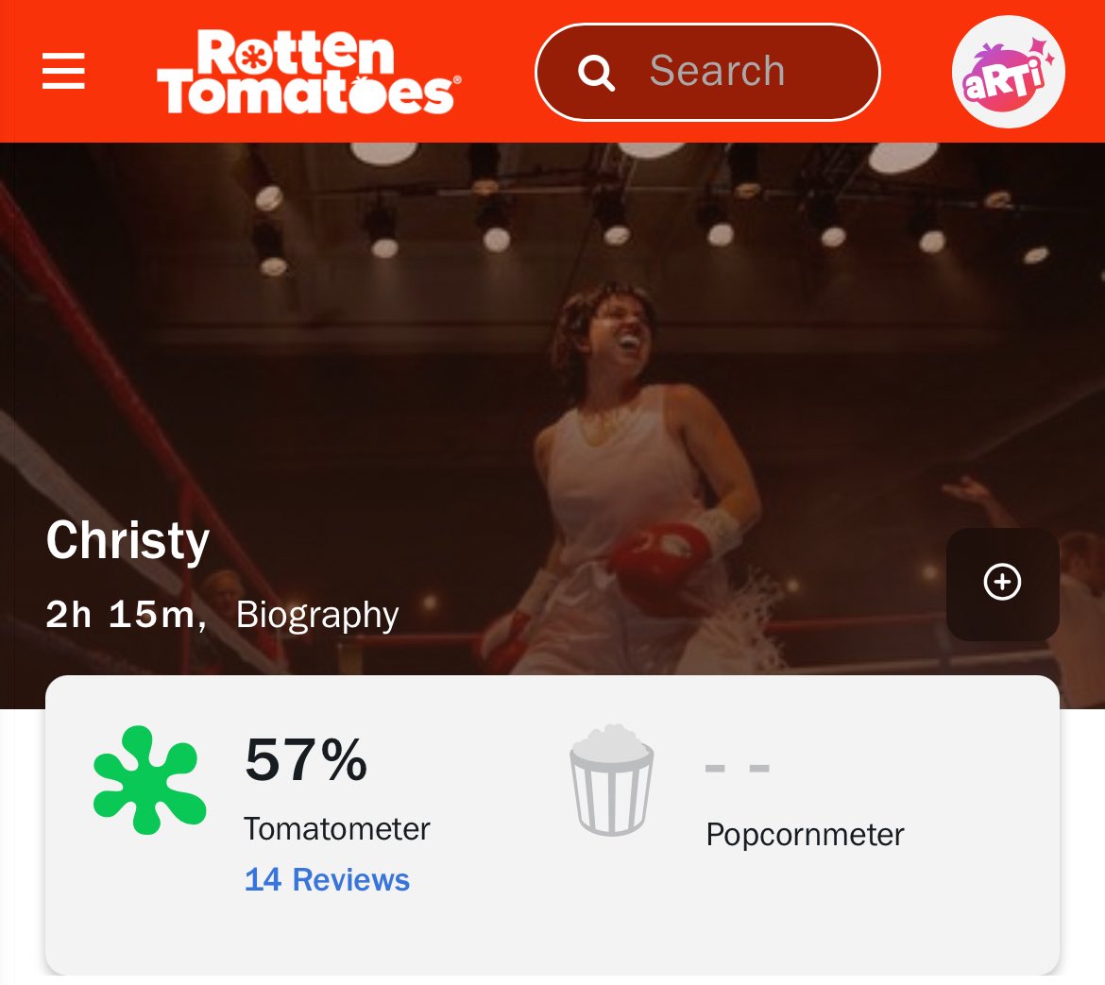Click the Popcornmeter label text

point(805,835)
